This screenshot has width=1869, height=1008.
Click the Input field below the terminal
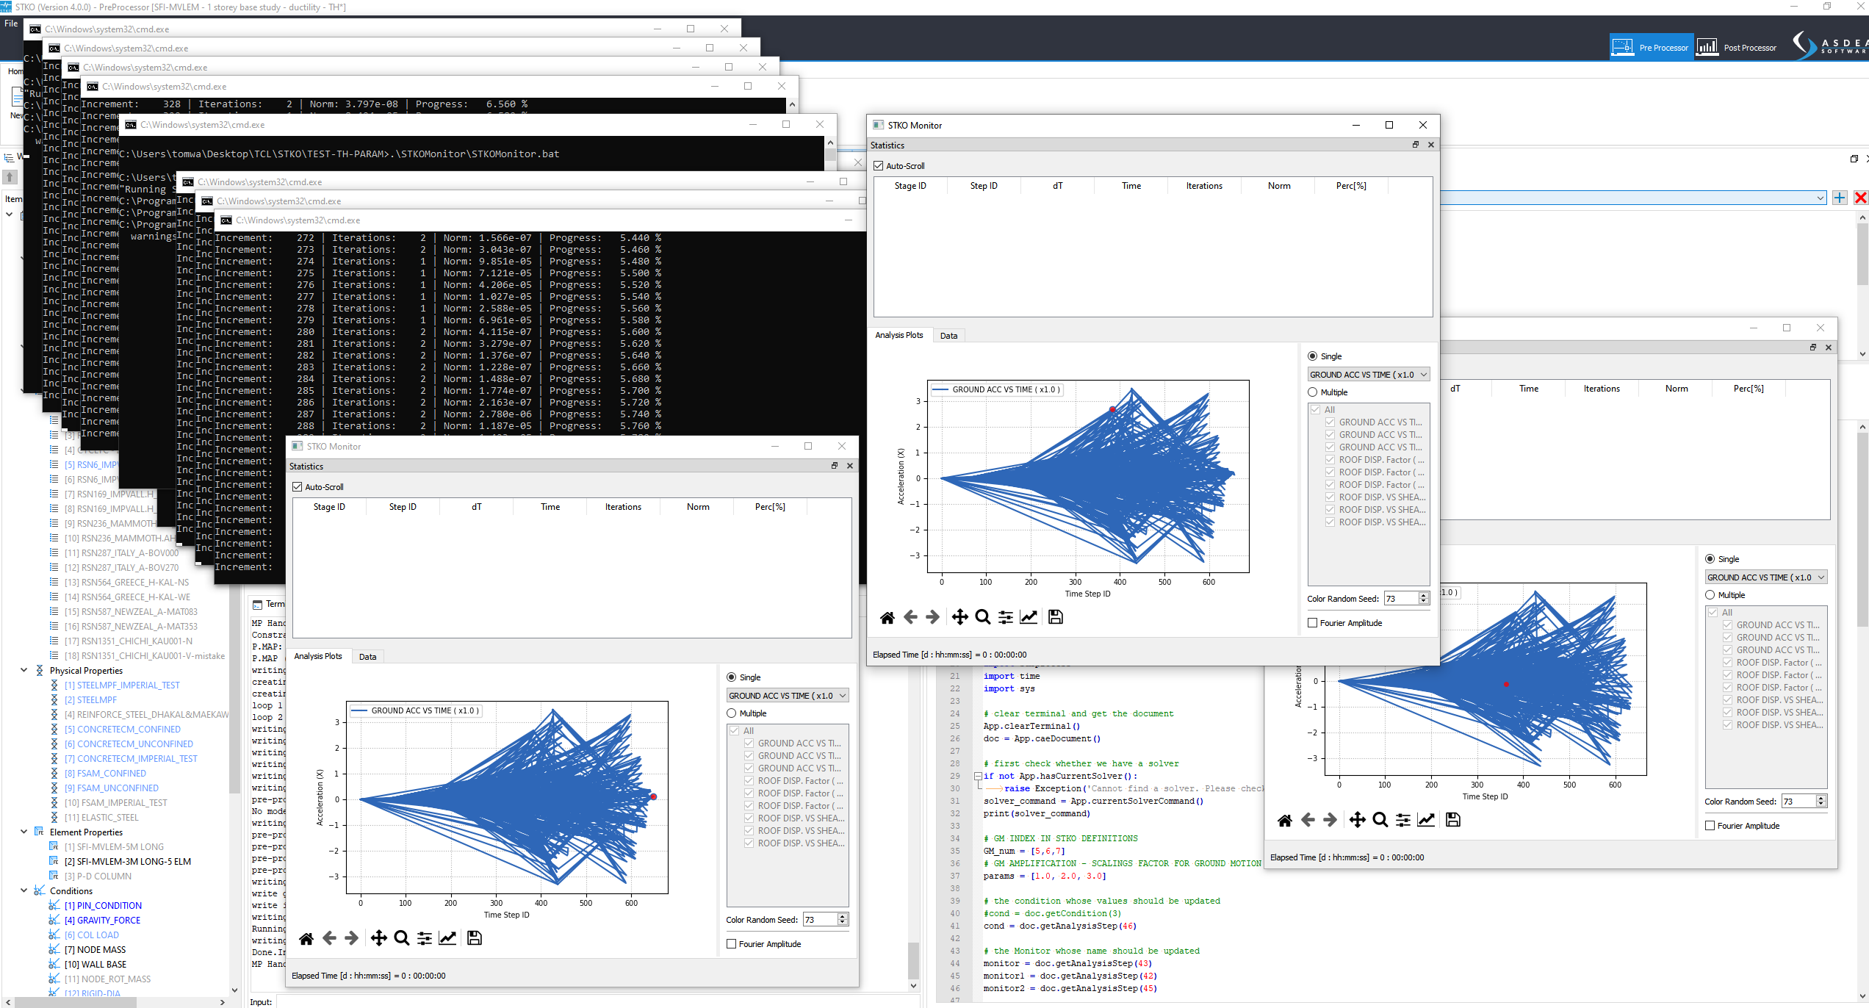click(x=598, y=1002)
